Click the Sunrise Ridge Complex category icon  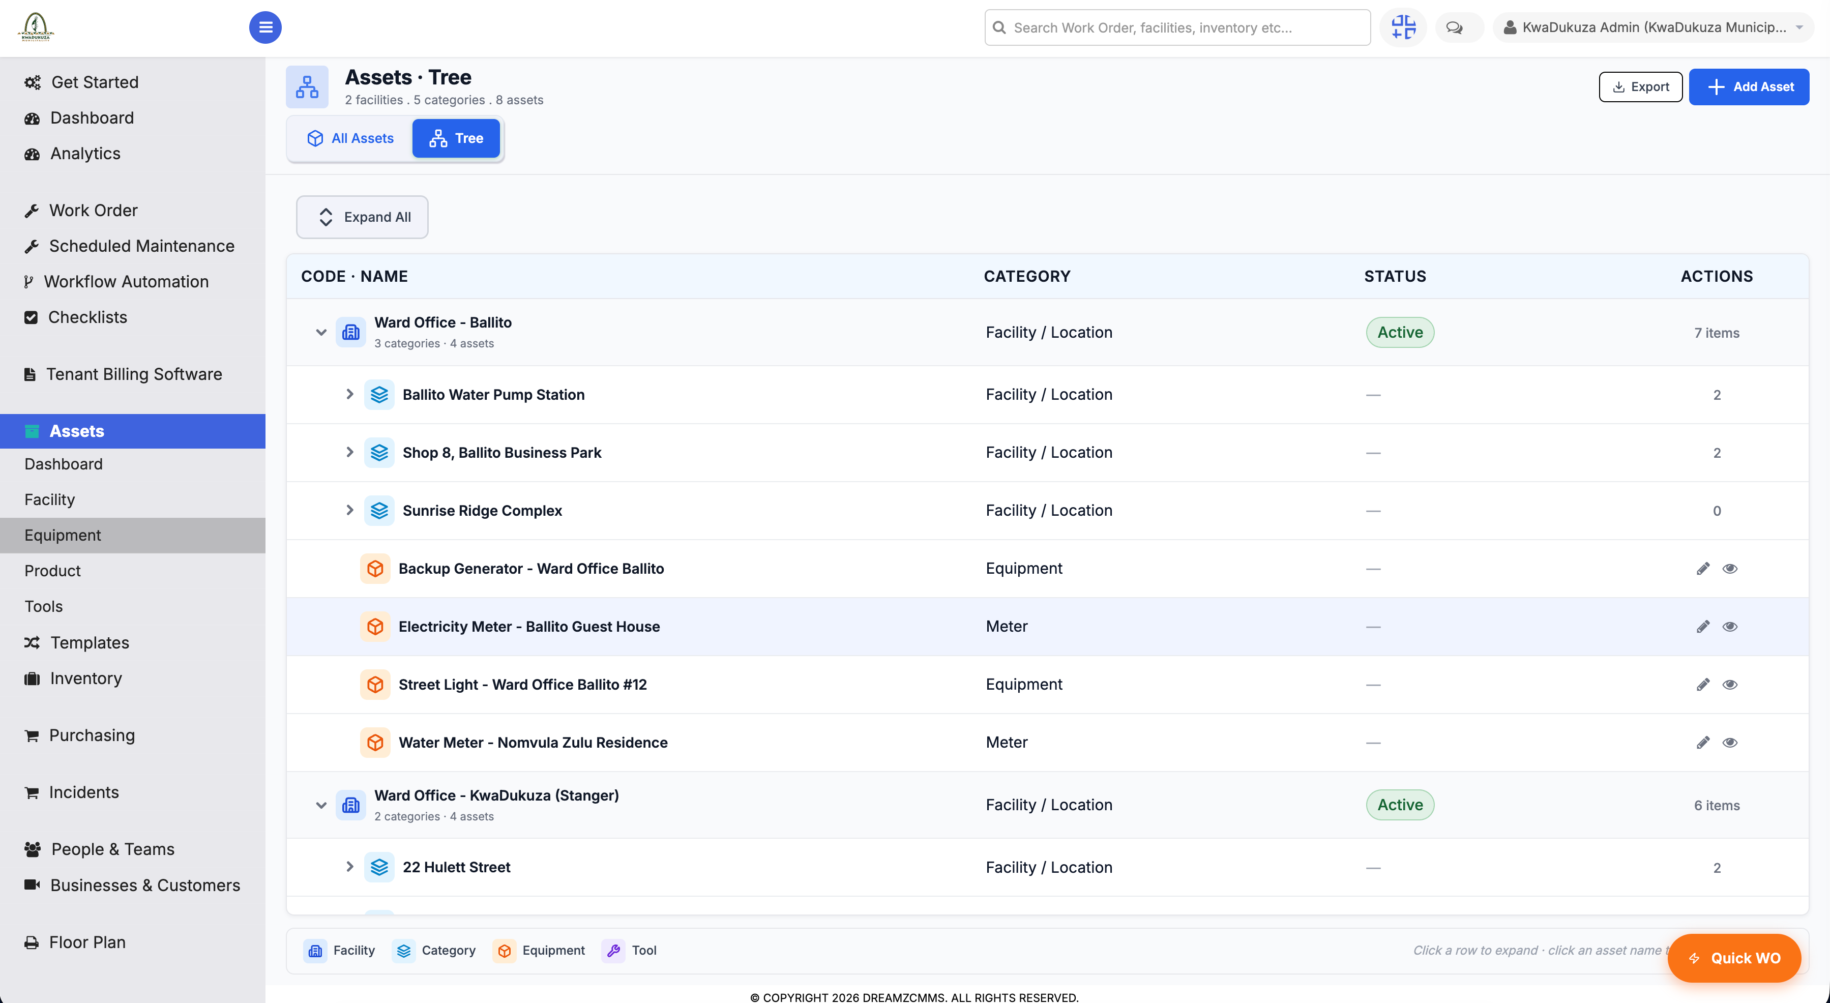pyautogui.click(x=379, y=510)
